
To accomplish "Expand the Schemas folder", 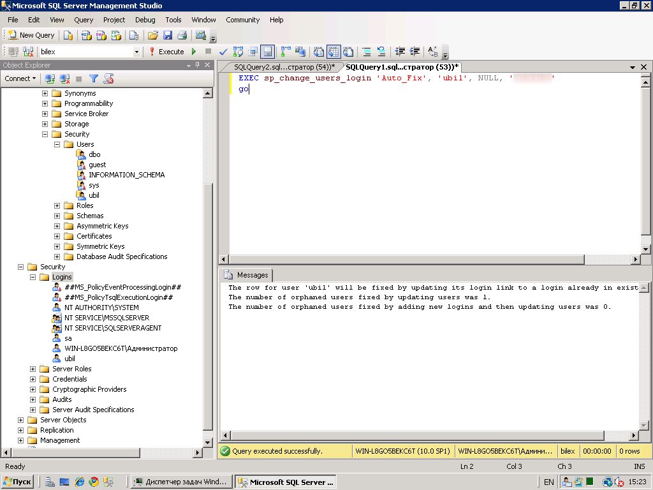I will (57, 216).
